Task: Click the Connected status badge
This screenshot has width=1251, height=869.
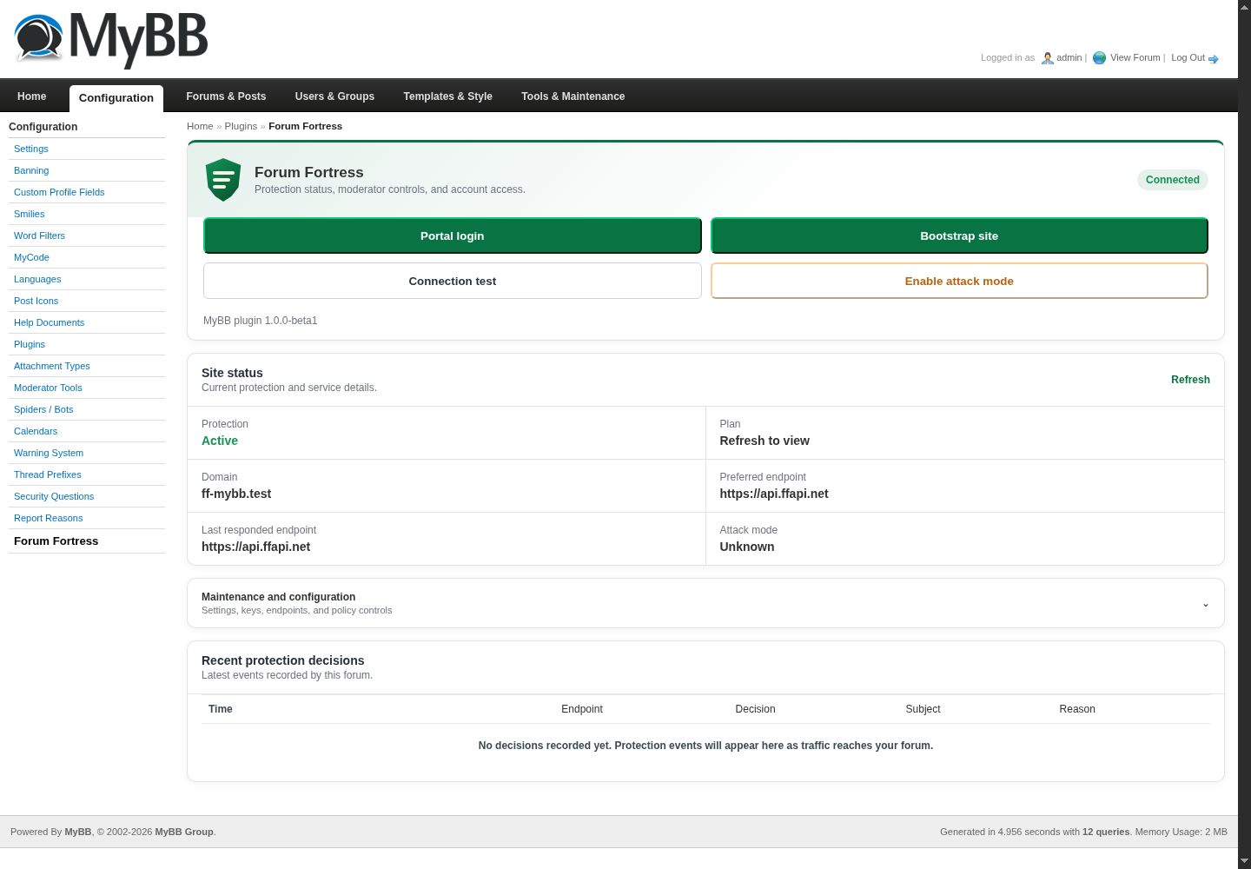Action: [1173, 180]
